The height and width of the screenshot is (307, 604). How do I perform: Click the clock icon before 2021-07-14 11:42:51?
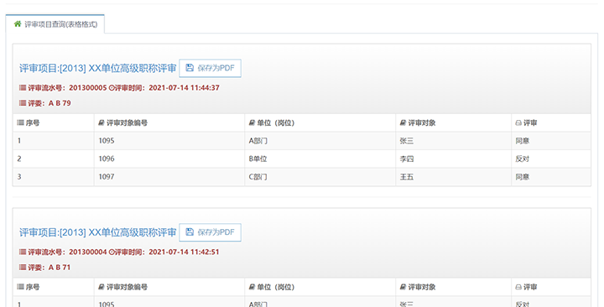[x=112, y=252]
